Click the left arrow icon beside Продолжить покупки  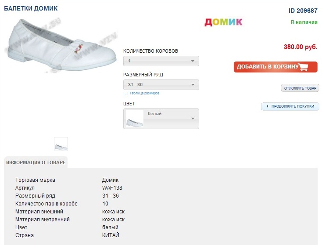(x=267, y=106)
